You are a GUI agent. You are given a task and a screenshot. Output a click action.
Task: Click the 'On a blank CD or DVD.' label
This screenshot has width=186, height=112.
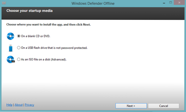coord(35,36)
